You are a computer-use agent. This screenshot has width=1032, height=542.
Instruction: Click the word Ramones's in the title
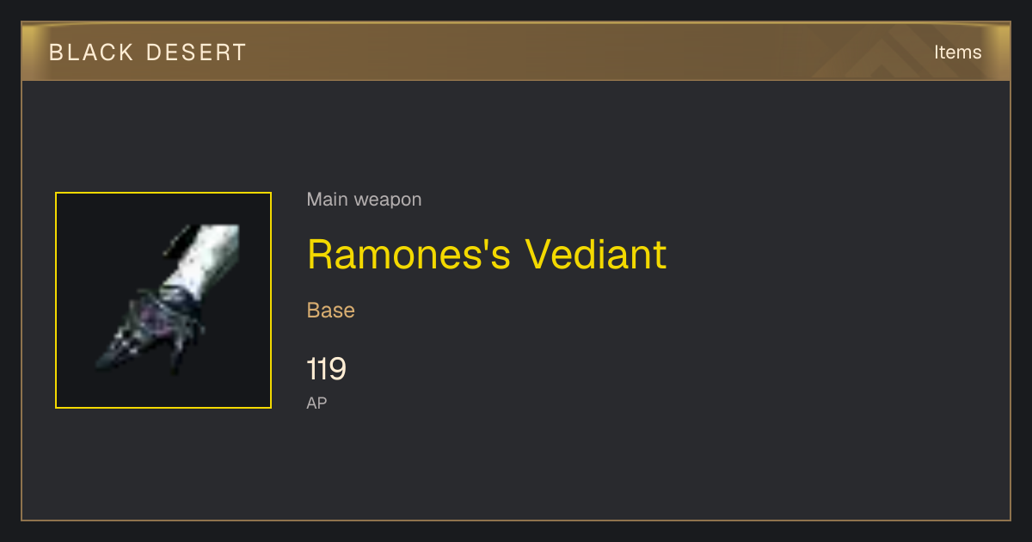[409, 254]
